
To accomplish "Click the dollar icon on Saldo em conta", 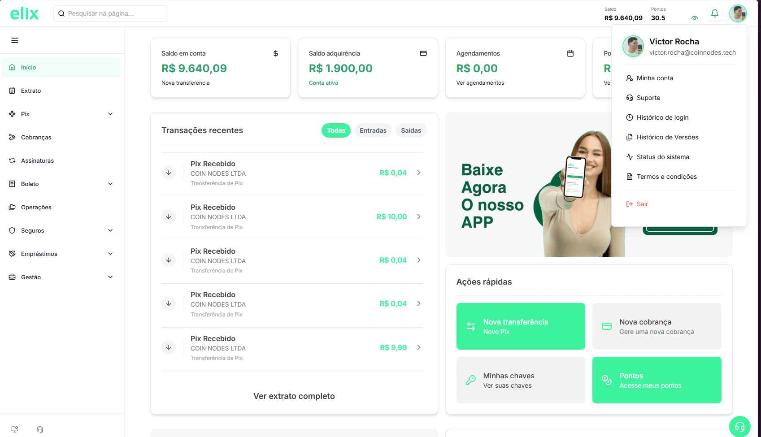I will 276,53.
